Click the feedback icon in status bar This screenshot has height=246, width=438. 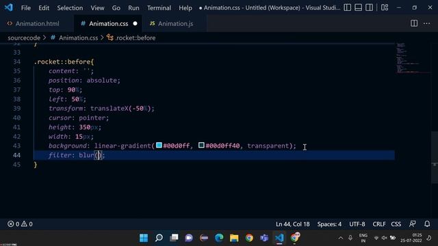point(412,223)
